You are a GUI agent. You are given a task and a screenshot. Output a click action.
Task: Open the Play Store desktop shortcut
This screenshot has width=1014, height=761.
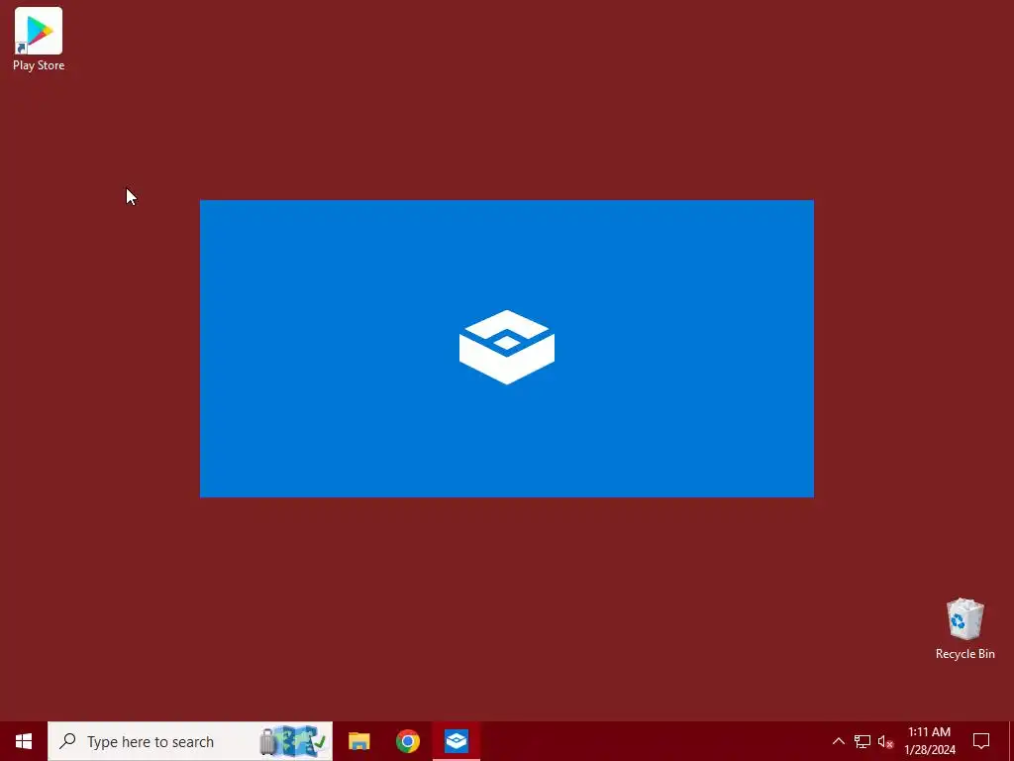coord(39,39)
